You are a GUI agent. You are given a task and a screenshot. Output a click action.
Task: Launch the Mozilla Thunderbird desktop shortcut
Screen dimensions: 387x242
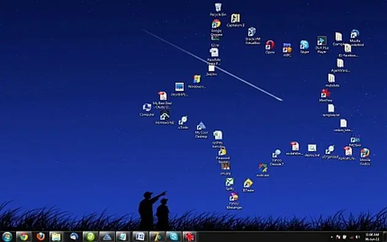tap(354, 34)
